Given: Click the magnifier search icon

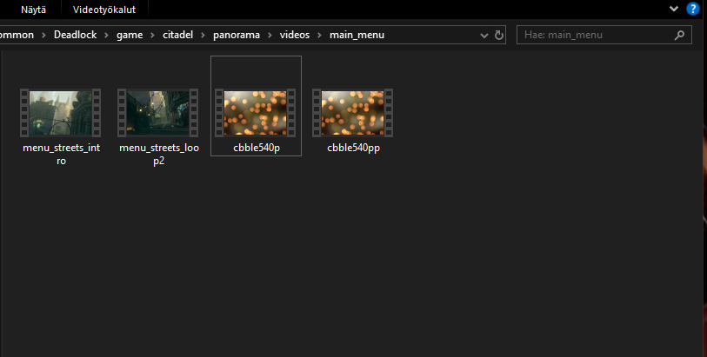Looking at the screenshot, I should (x=679, y=35).
